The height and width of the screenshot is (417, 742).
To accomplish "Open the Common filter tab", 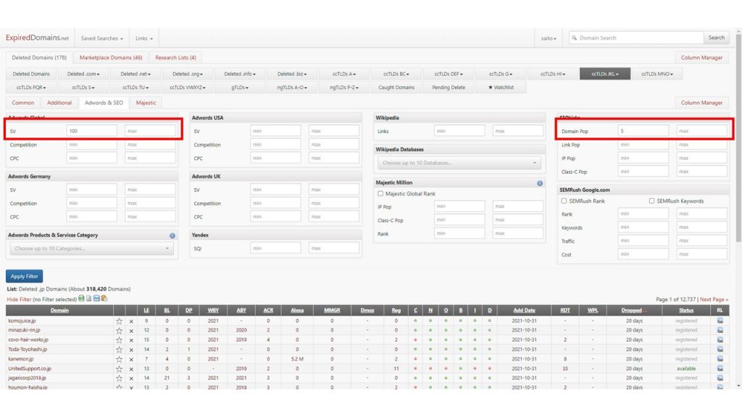I will (x=22, y=103).
